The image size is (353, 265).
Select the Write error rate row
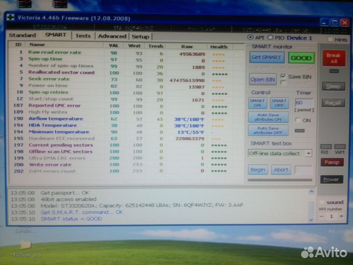126,164
